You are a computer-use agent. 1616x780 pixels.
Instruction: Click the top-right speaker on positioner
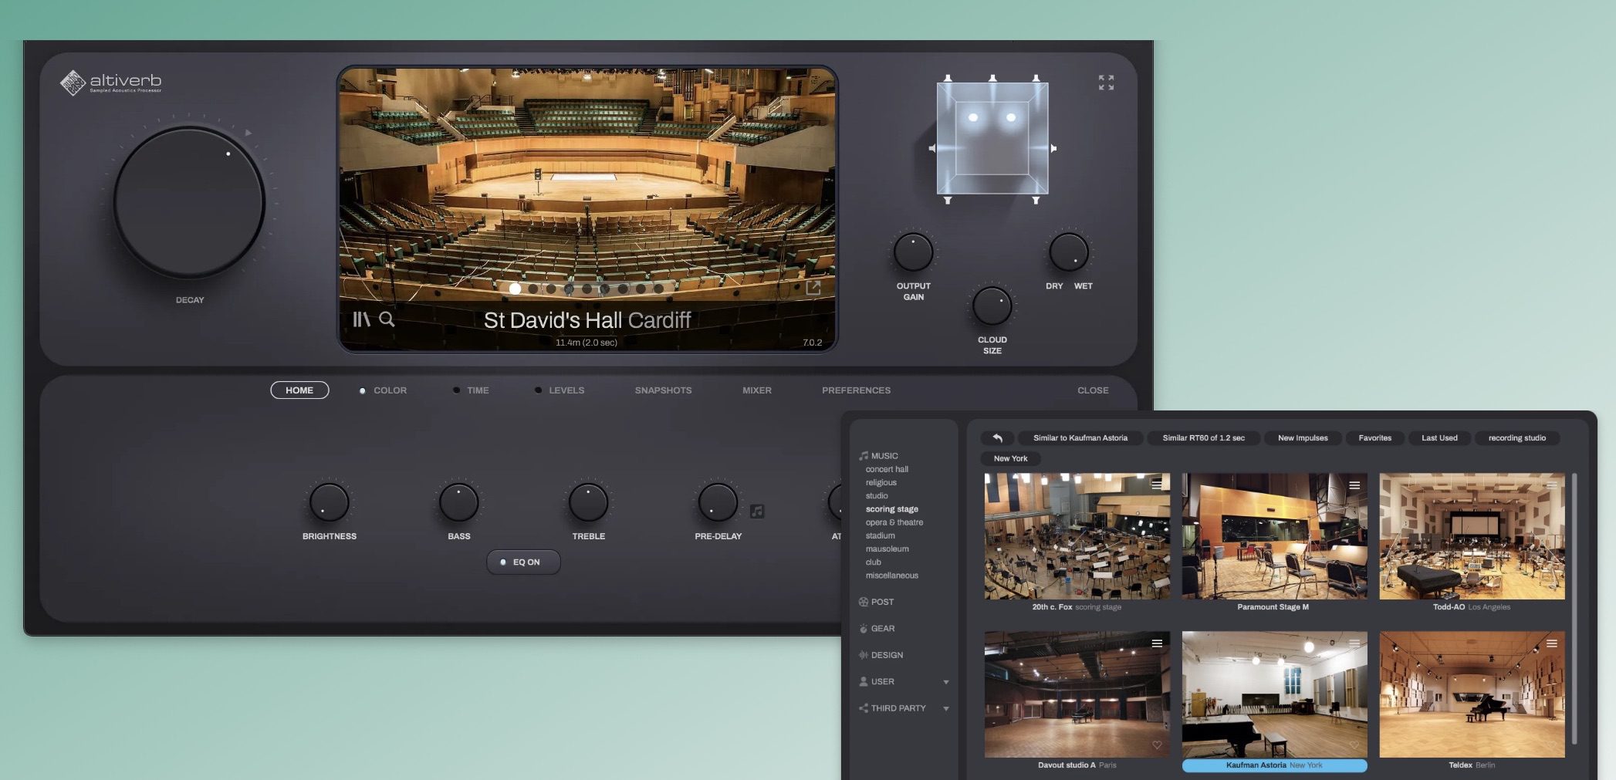click(x=1036, y=78)
